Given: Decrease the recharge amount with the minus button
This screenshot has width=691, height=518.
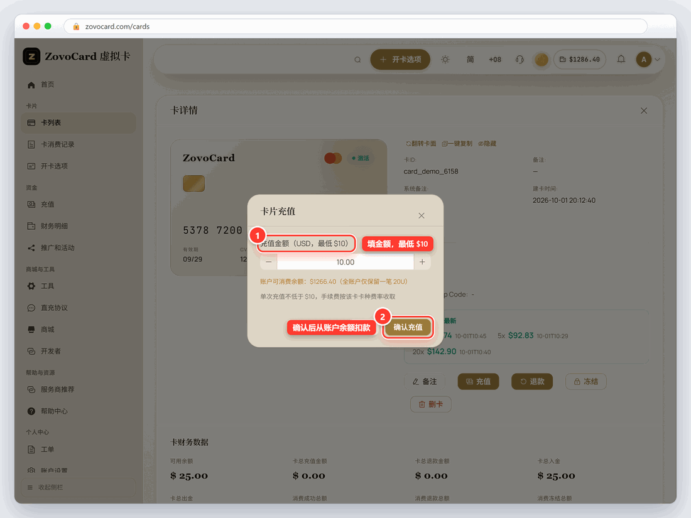Looking at the screenshot, I should click(x=269, y=262).
